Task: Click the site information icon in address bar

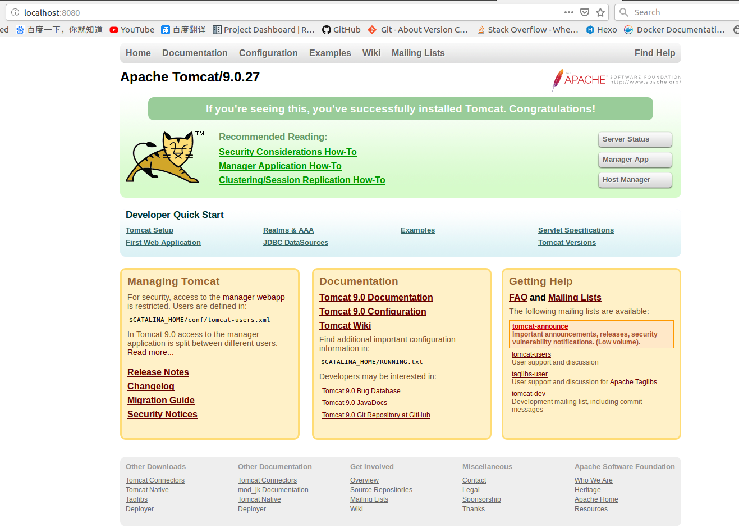Action: pos(15,12)
